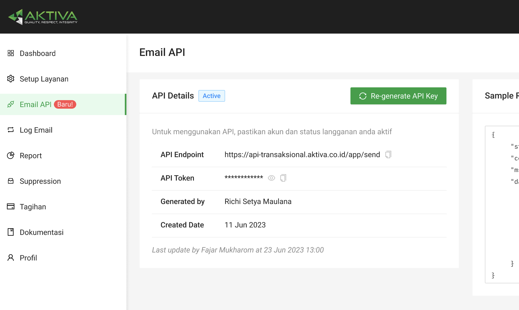Select the Report chart icon
Screen dimensions: 519x310
[11, 155]
